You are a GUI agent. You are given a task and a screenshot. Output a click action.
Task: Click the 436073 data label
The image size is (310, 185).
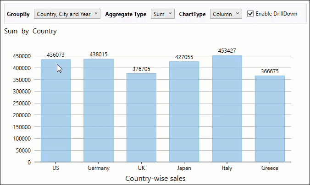55,54
